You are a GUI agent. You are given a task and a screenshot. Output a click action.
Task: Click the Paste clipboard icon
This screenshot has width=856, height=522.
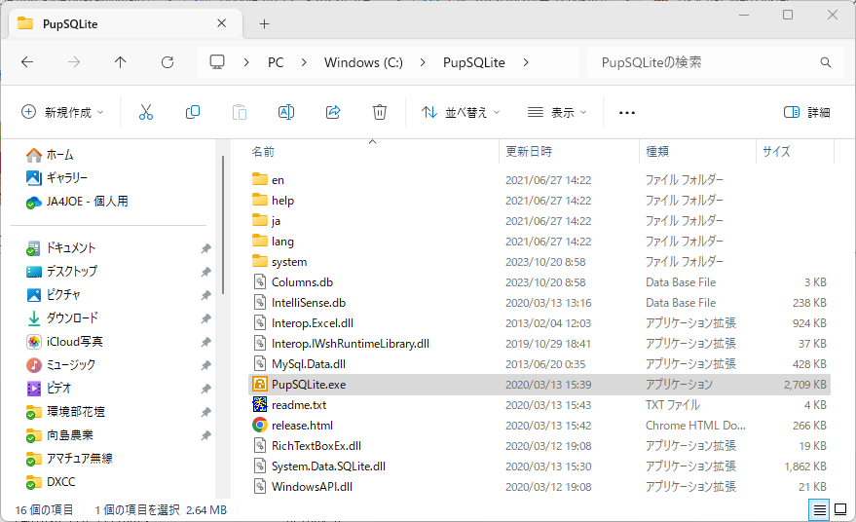[x=240, y=112]
